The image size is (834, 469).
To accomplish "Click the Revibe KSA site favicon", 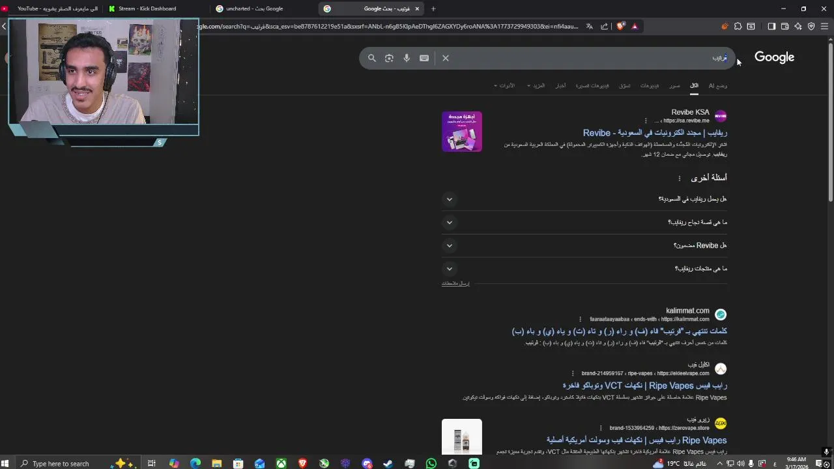I will click(x=721, y=116).
